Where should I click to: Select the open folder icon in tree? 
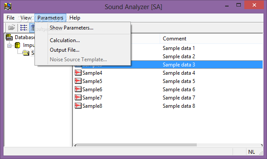click(26, 53)
